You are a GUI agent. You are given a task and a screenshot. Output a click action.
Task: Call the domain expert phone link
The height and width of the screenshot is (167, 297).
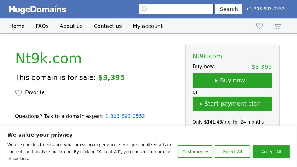125,116
